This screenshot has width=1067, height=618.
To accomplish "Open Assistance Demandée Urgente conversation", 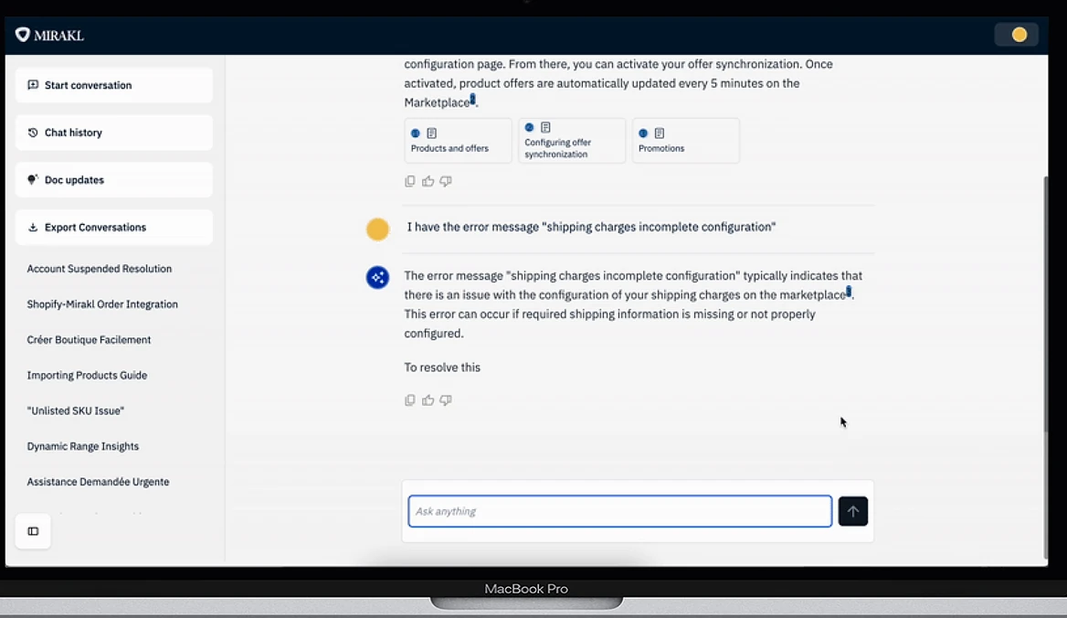I will 98,481.
